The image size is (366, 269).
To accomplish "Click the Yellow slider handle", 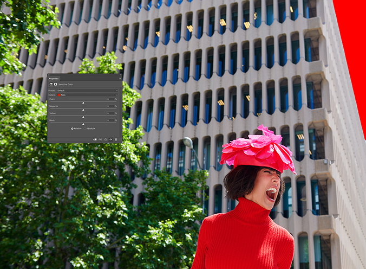I will point(83,117).
